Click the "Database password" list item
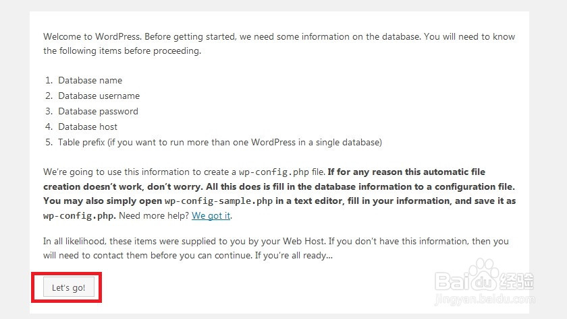Image resolution: width=567 pixels, height=319 pixels. point(98,111)
